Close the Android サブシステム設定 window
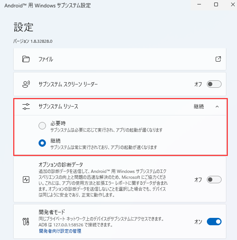 (x=233, y=4)
